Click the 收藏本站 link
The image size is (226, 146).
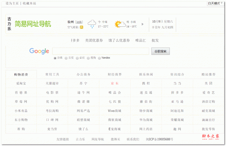coord(29,3)
